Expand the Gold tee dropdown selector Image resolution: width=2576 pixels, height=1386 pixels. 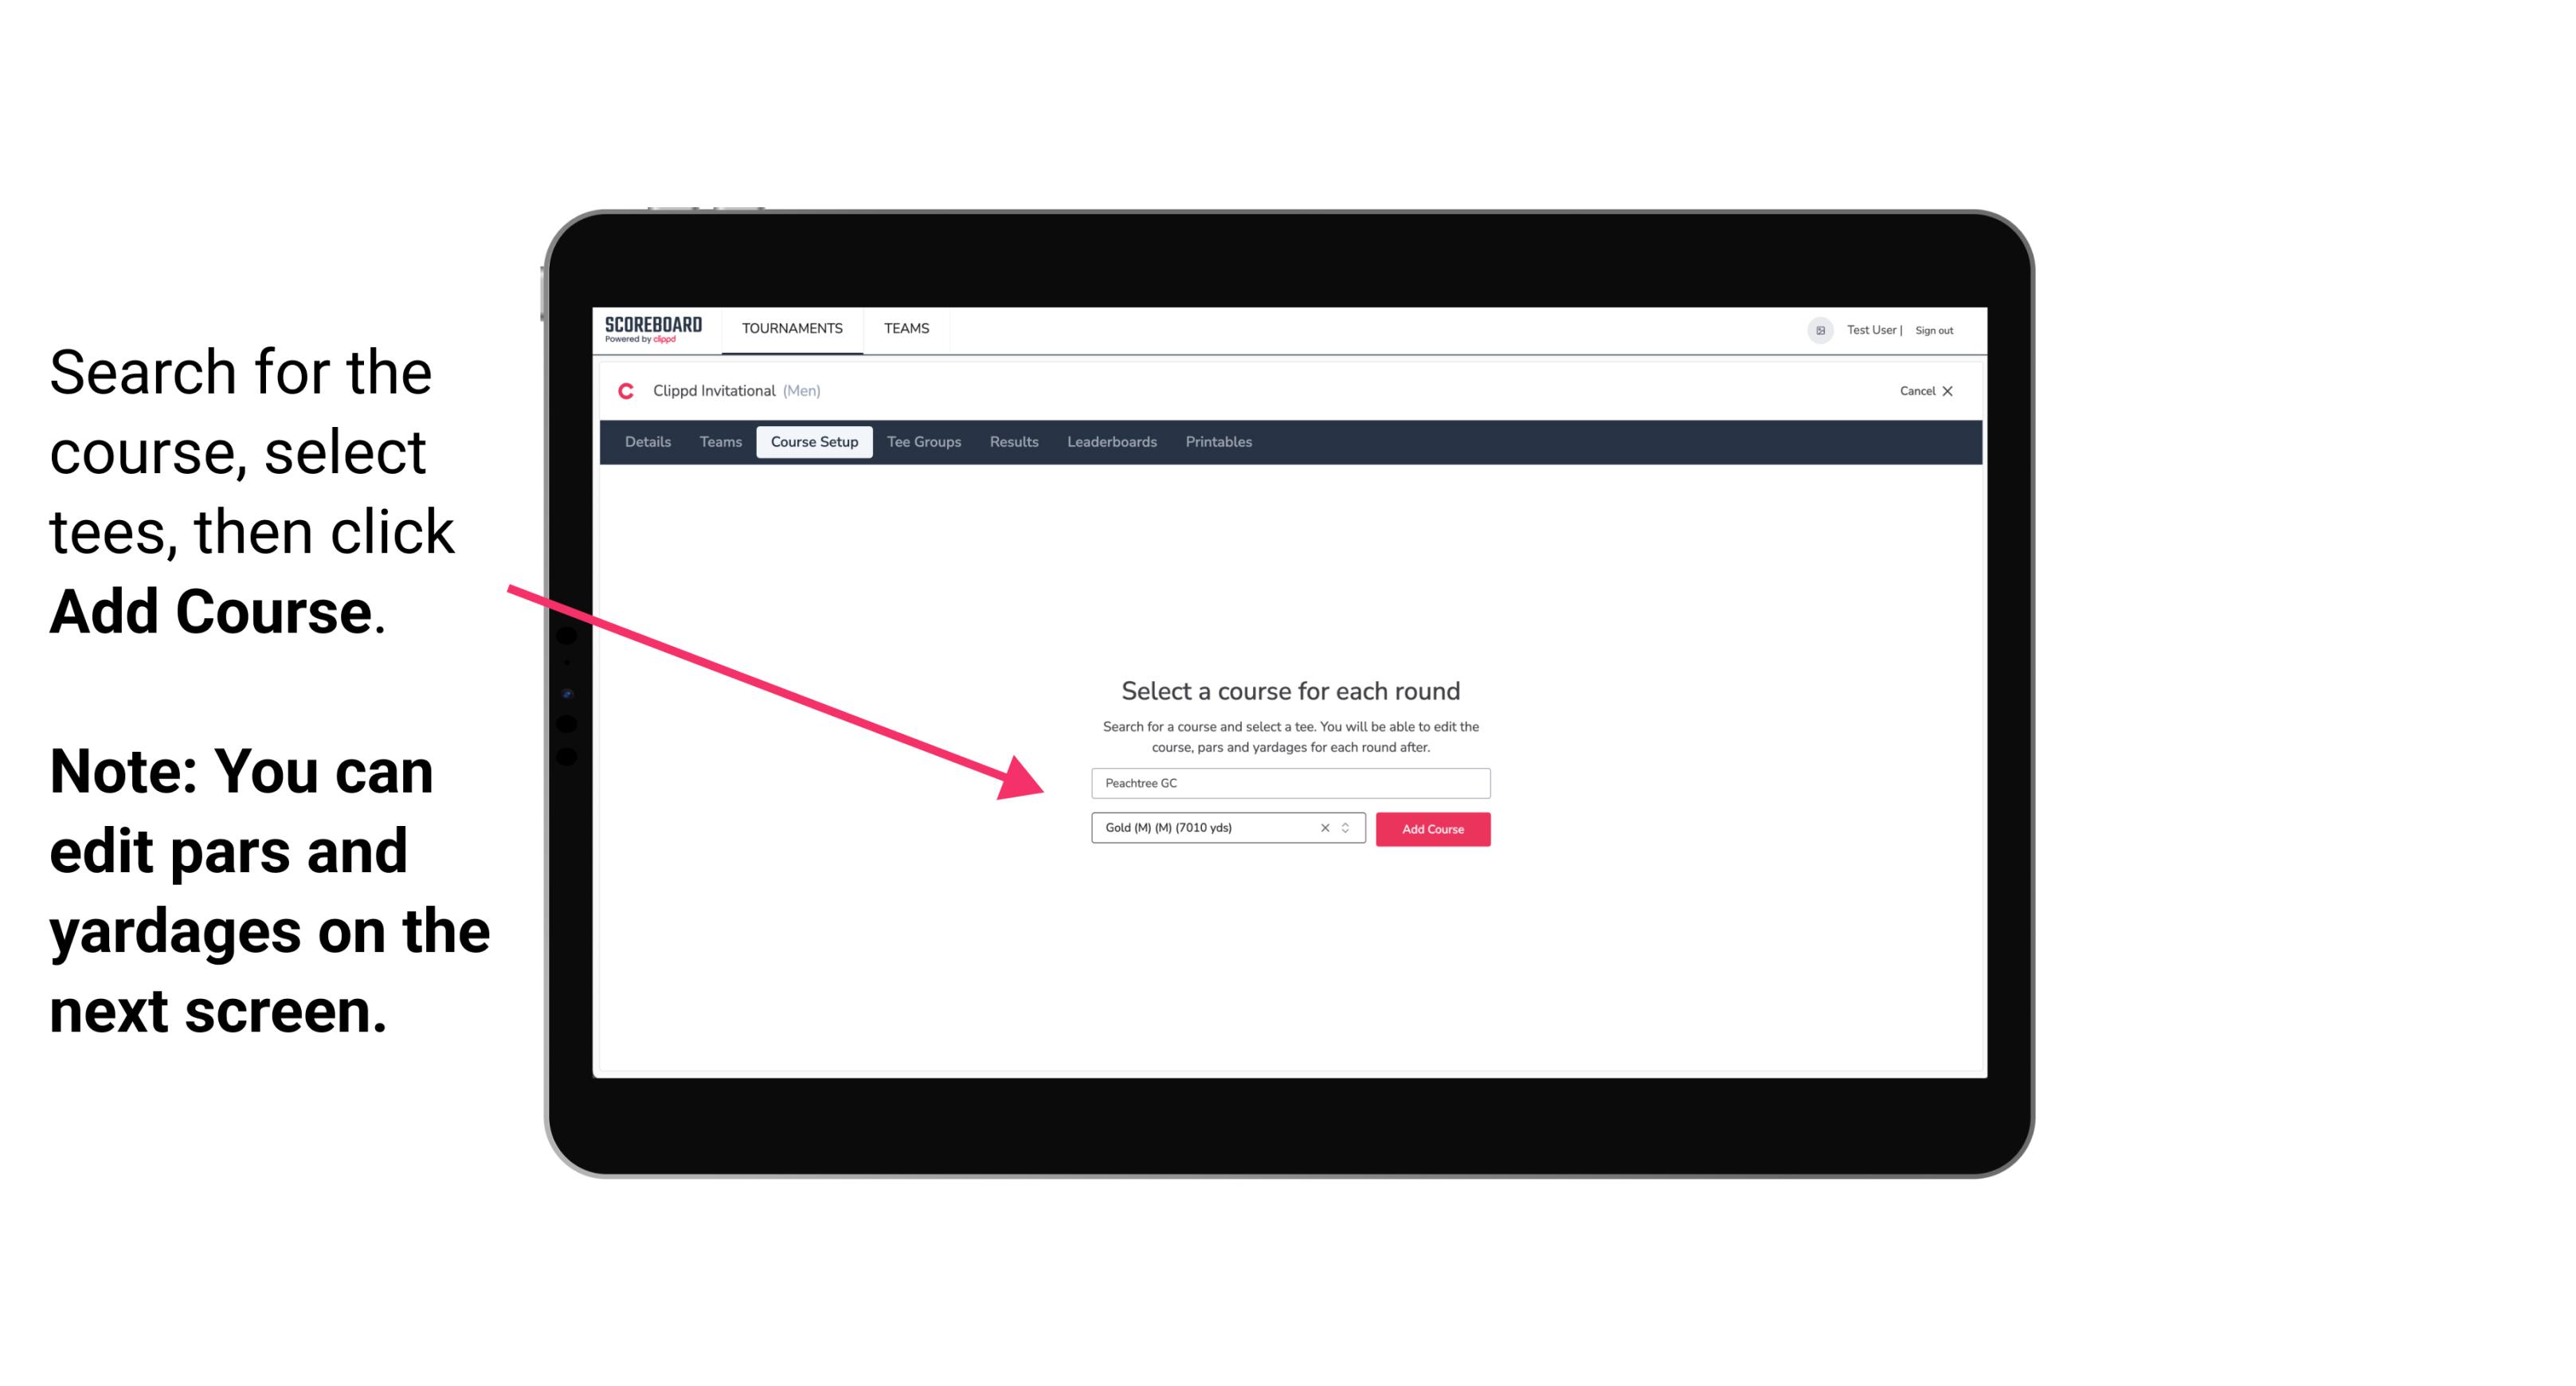point(1349,829)
